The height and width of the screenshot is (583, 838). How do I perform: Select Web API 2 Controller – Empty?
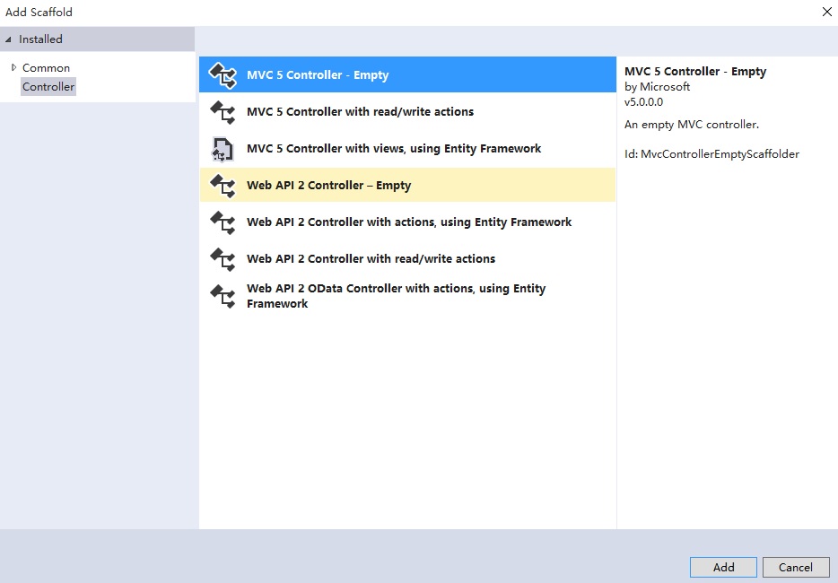pos(407,186)
